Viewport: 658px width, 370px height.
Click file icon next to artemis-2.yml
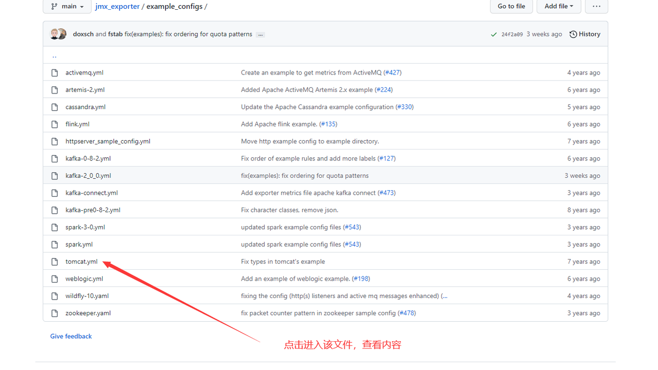pos(54,89)
